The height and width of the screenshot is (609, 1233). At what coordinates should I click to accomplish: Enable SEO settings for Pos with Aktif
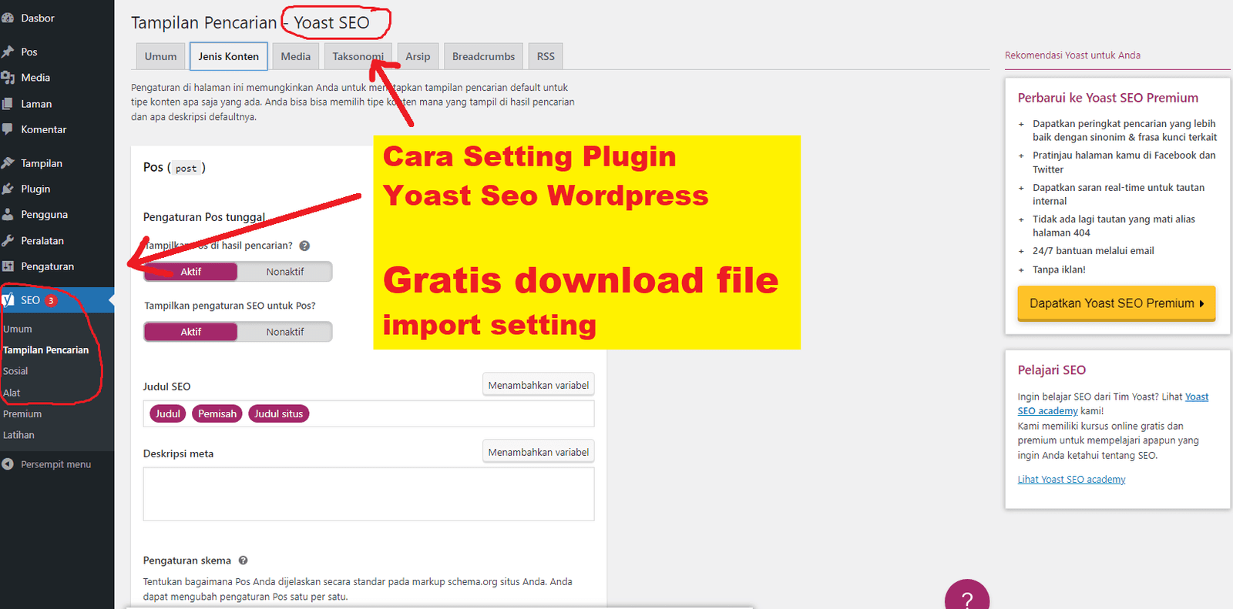pos(190,332)
